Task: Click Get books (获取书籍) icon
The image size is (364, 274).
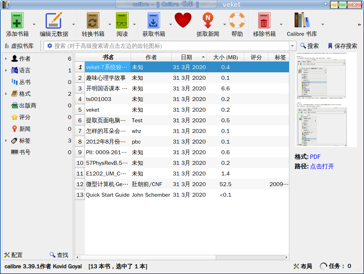Action: 154,21
